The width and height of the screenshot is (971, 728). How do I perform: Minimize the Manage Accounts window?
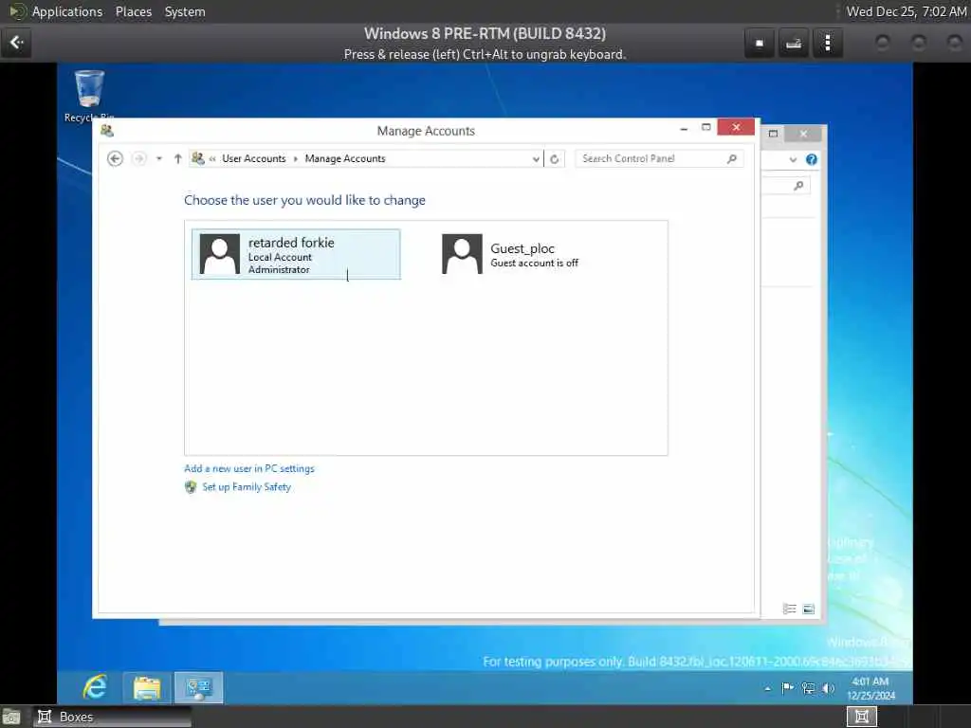click(x=684, y=128)
